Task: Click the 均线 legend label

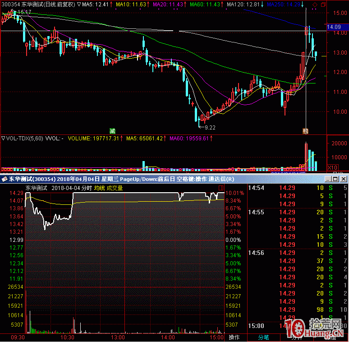Action: point(99,188)
